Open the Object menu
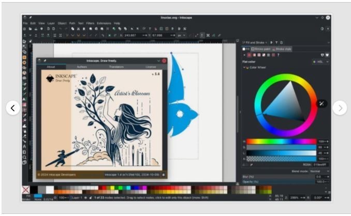The height and width of the screenshot is (216, 351). pyautogui.click(x=62, y=23)
